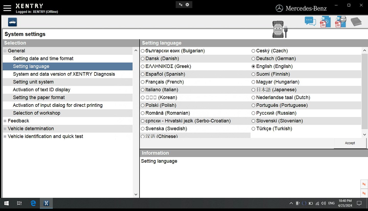Image resolution: width=368 pixels, height=211 pixels.
Task: Expand Vehicle identification and quick test
Action: pyautogui.click(x=5, y=137)
